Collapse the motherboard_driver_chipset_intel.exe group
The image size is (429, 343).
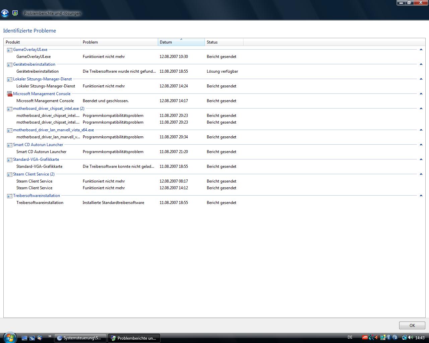pos(421,109)
